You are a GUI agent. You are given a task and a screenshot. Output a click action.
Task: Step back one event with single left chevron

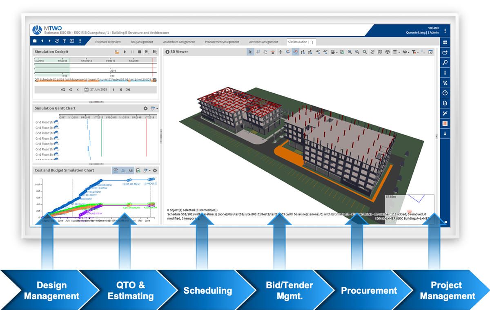tap(78, 90)
